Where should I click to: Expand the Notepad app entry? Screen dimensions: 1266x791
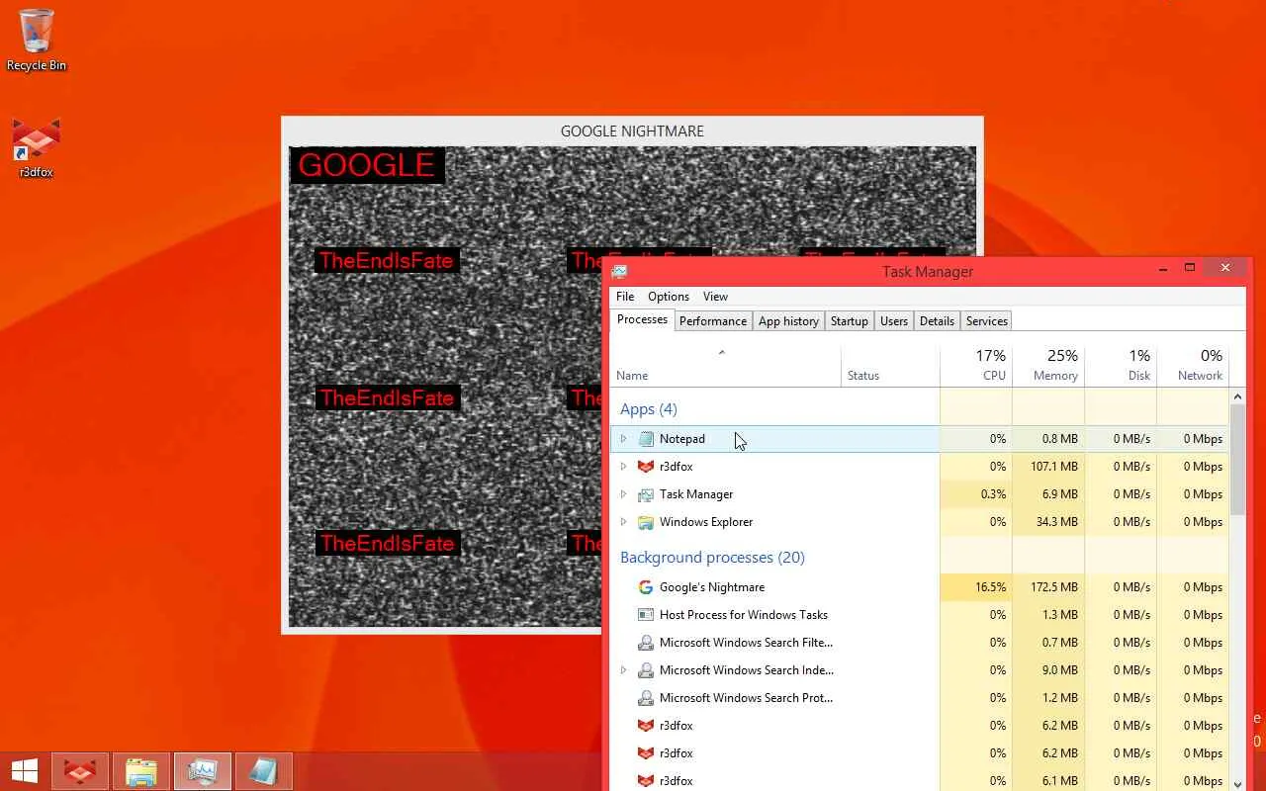[623, 439]
